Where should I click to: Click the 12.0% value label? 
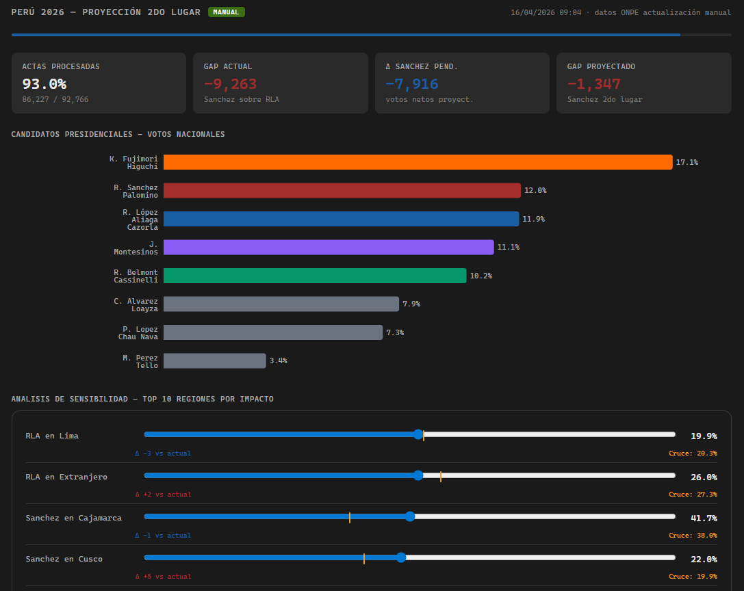[x=535, y=190]
